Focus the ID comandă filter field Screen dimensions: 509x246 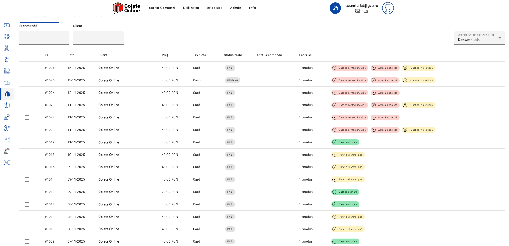click(x=44, y=38)
